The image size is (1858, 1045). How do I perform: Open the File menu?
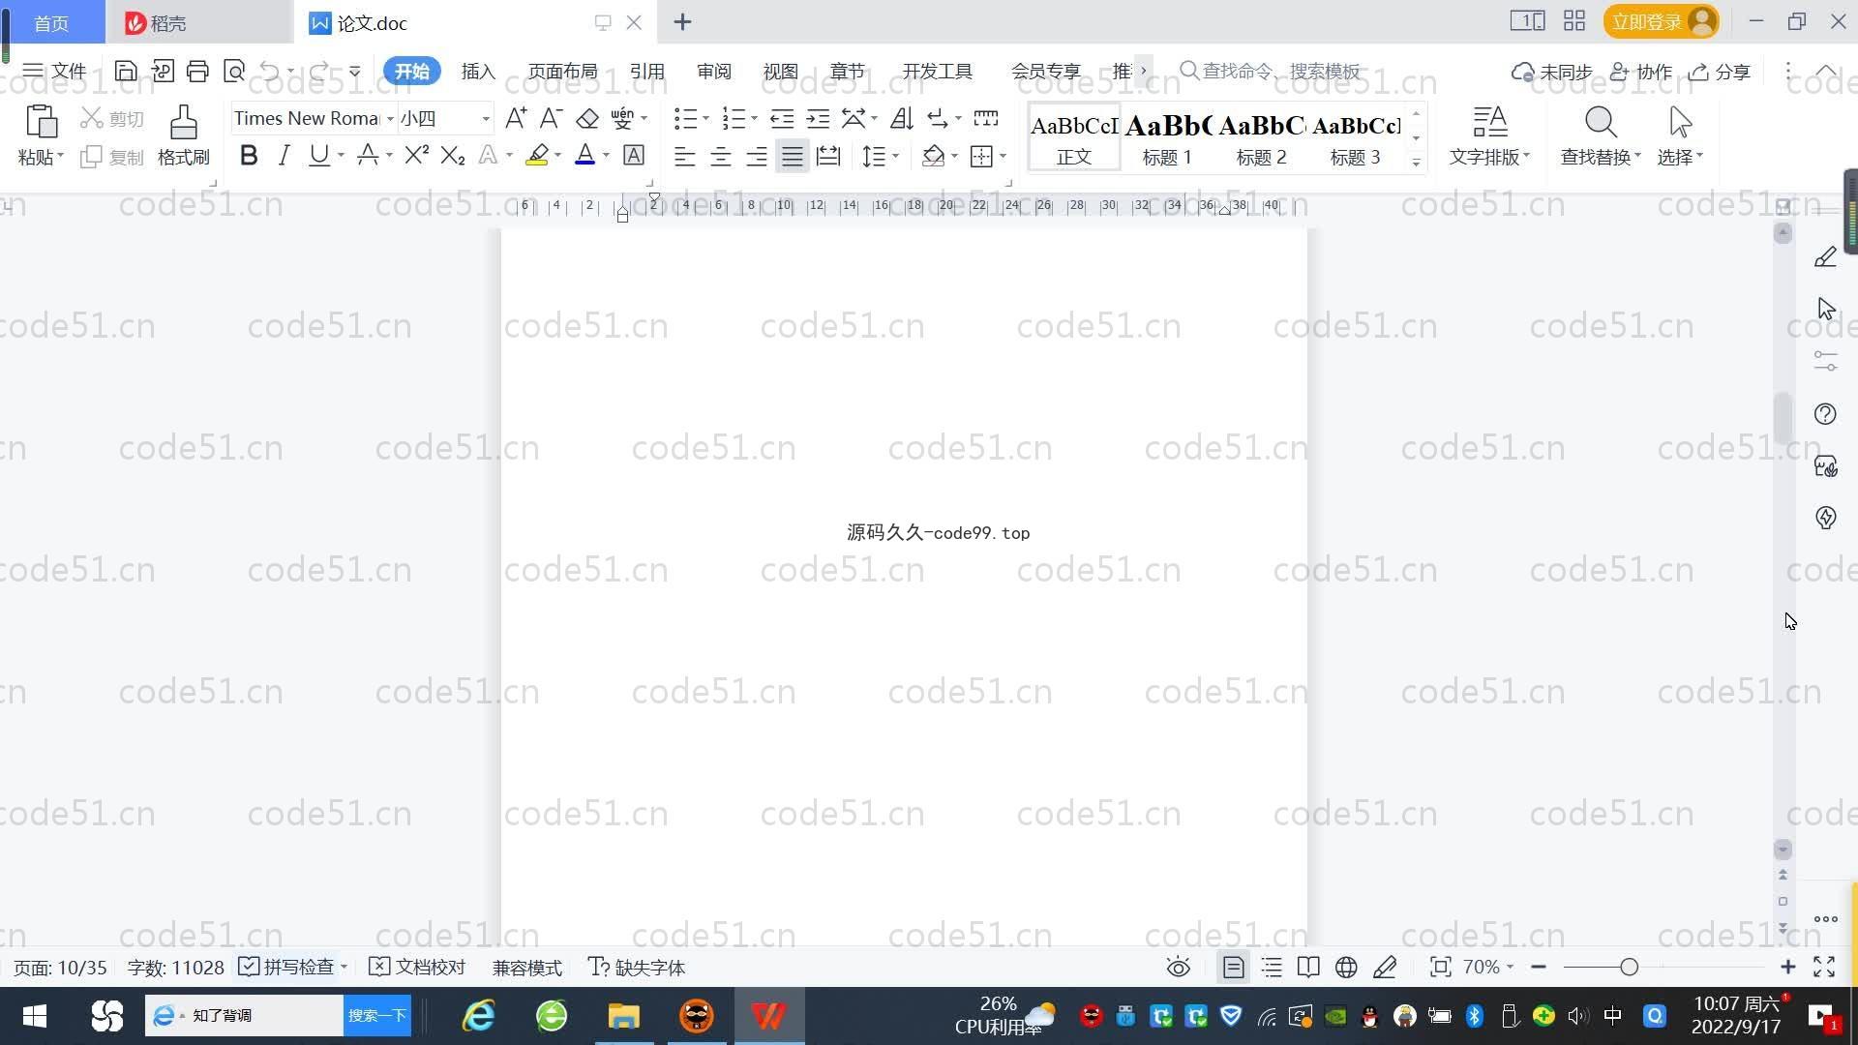(55, 71)
